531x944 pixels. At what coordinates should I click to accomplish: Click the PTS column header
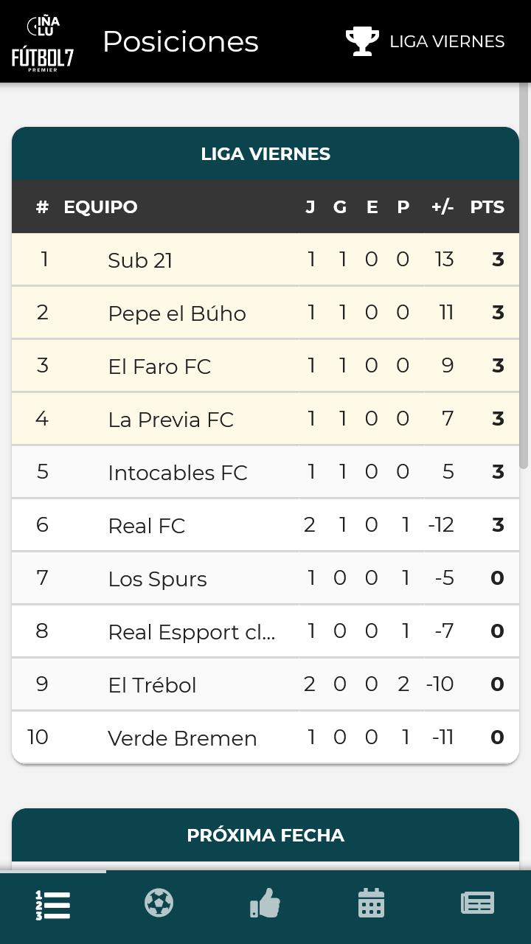click(487, 206)
